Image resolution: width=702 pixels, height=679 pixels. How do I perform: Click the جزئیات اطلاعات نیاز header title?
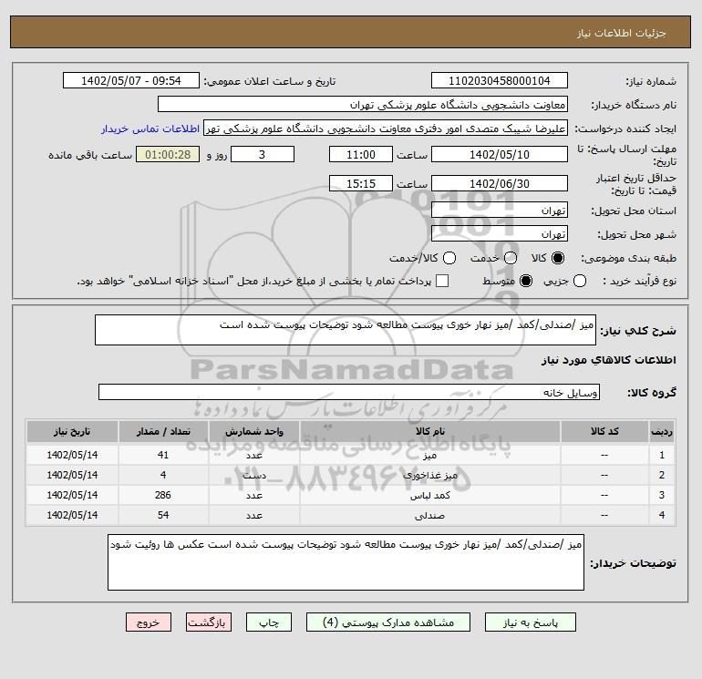[622, 33]
